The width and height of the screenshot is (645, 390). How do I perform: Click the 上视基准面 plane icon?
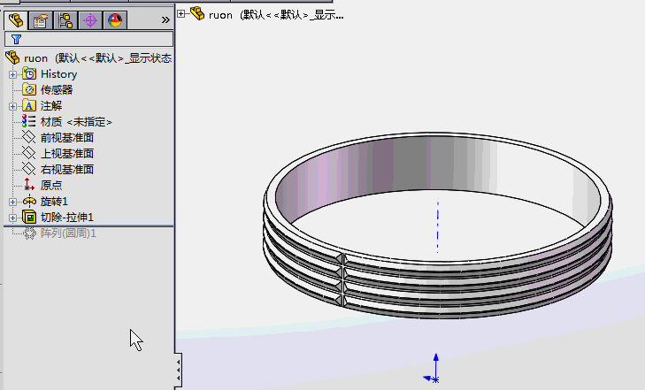point(29,153)
